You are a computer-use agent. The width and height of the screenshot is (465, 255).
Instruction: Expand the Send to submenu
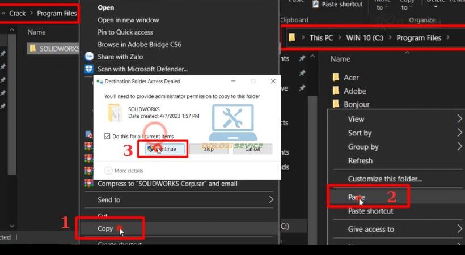[270, 199]
